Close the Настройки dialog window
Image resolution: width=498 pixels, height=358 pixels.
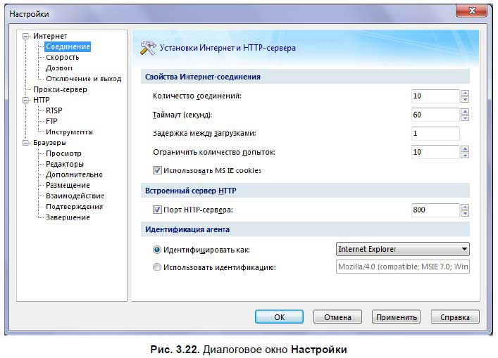click(x=471, y=11)
